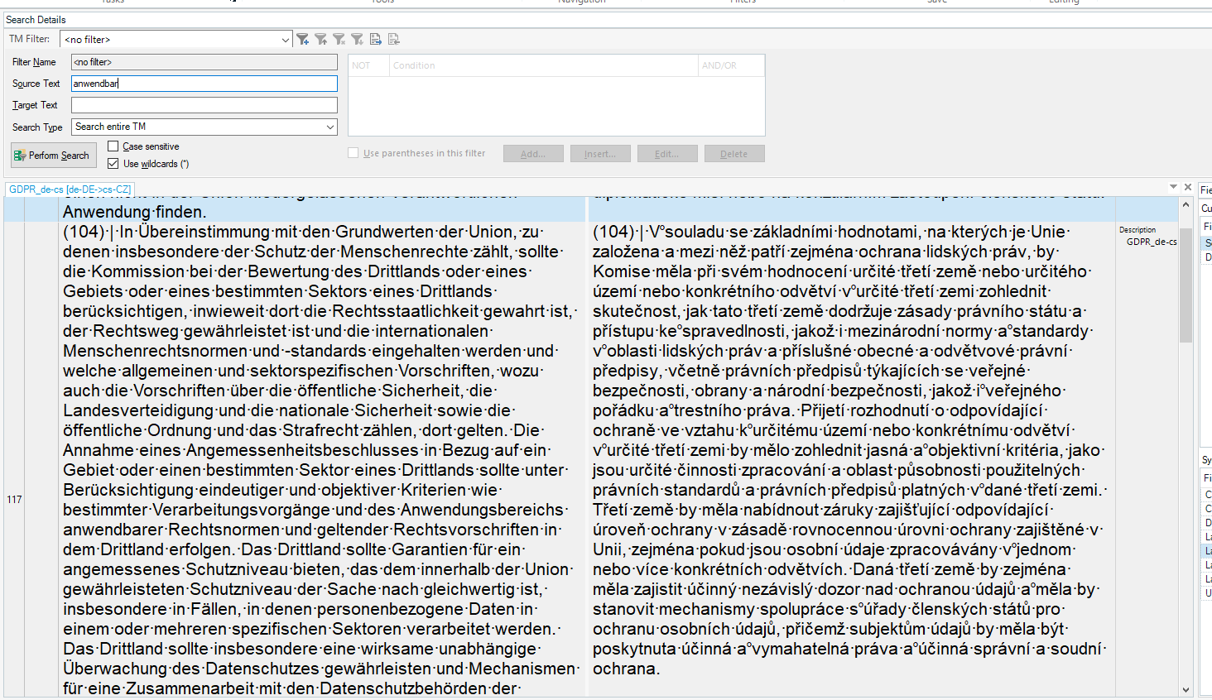Click the export filter document icon

click(376, 39)
